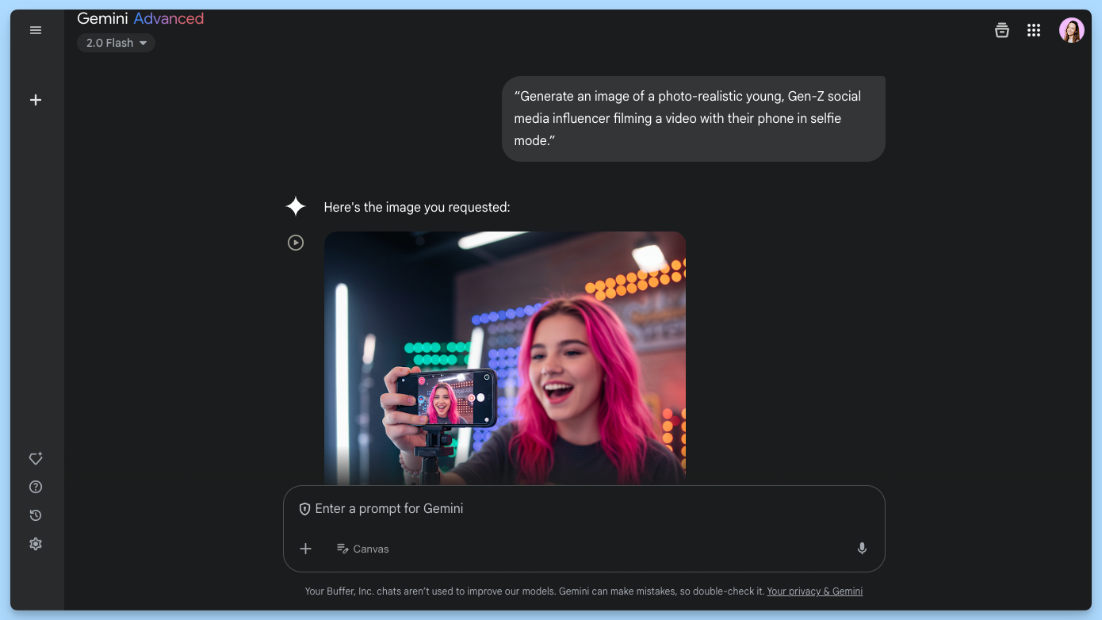This screenshot has height=620, width=1102.
Task: Select the user prompt message bubble
Action: 693,119
